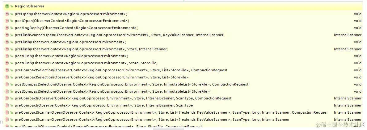Select postCompactSelection method ending with ImmutableList<StoreFile>
This screenshot has width=367, height=130.
[183, 91]
